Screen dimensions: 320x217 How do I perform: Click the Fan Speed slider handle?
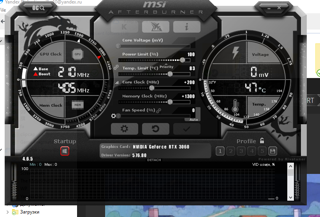point(119,116)
